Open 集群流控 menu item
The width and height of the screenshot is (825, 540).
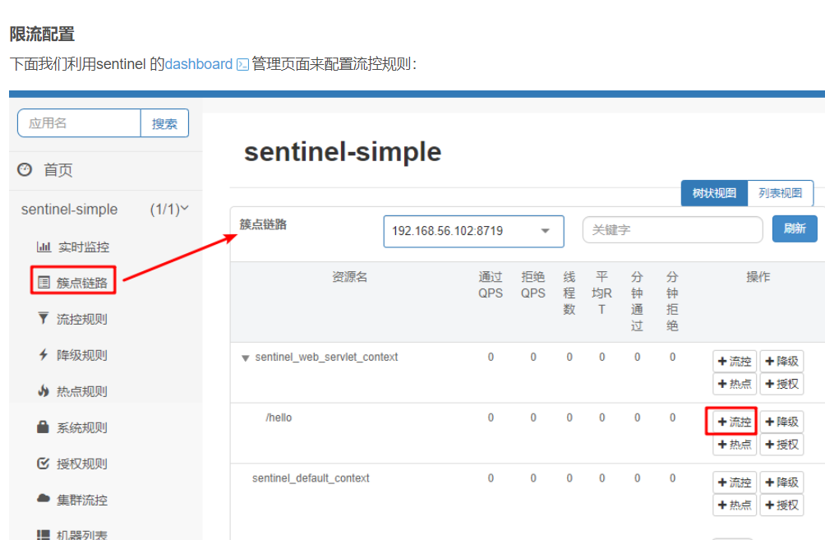pos(81,500)
